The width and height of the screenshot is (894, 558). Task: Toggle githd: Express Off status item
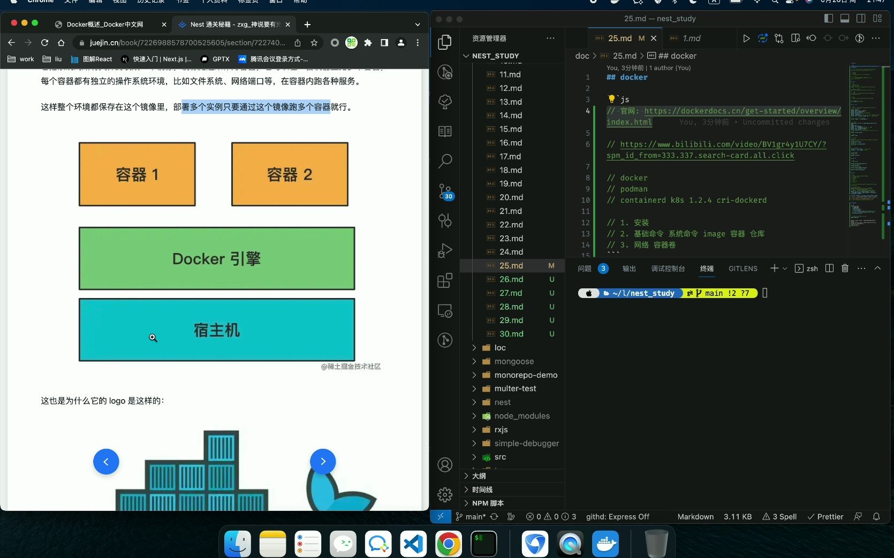[x=617, y=516]
